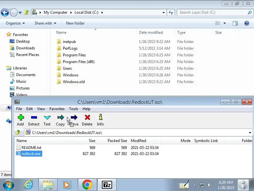Expand the 7-Zip path dropdown arrow
254x191 pixels.
tap(250, 133)
